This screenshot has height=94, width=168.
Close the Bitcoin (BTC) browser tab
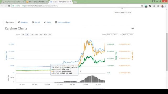click(x=47, y=2)
